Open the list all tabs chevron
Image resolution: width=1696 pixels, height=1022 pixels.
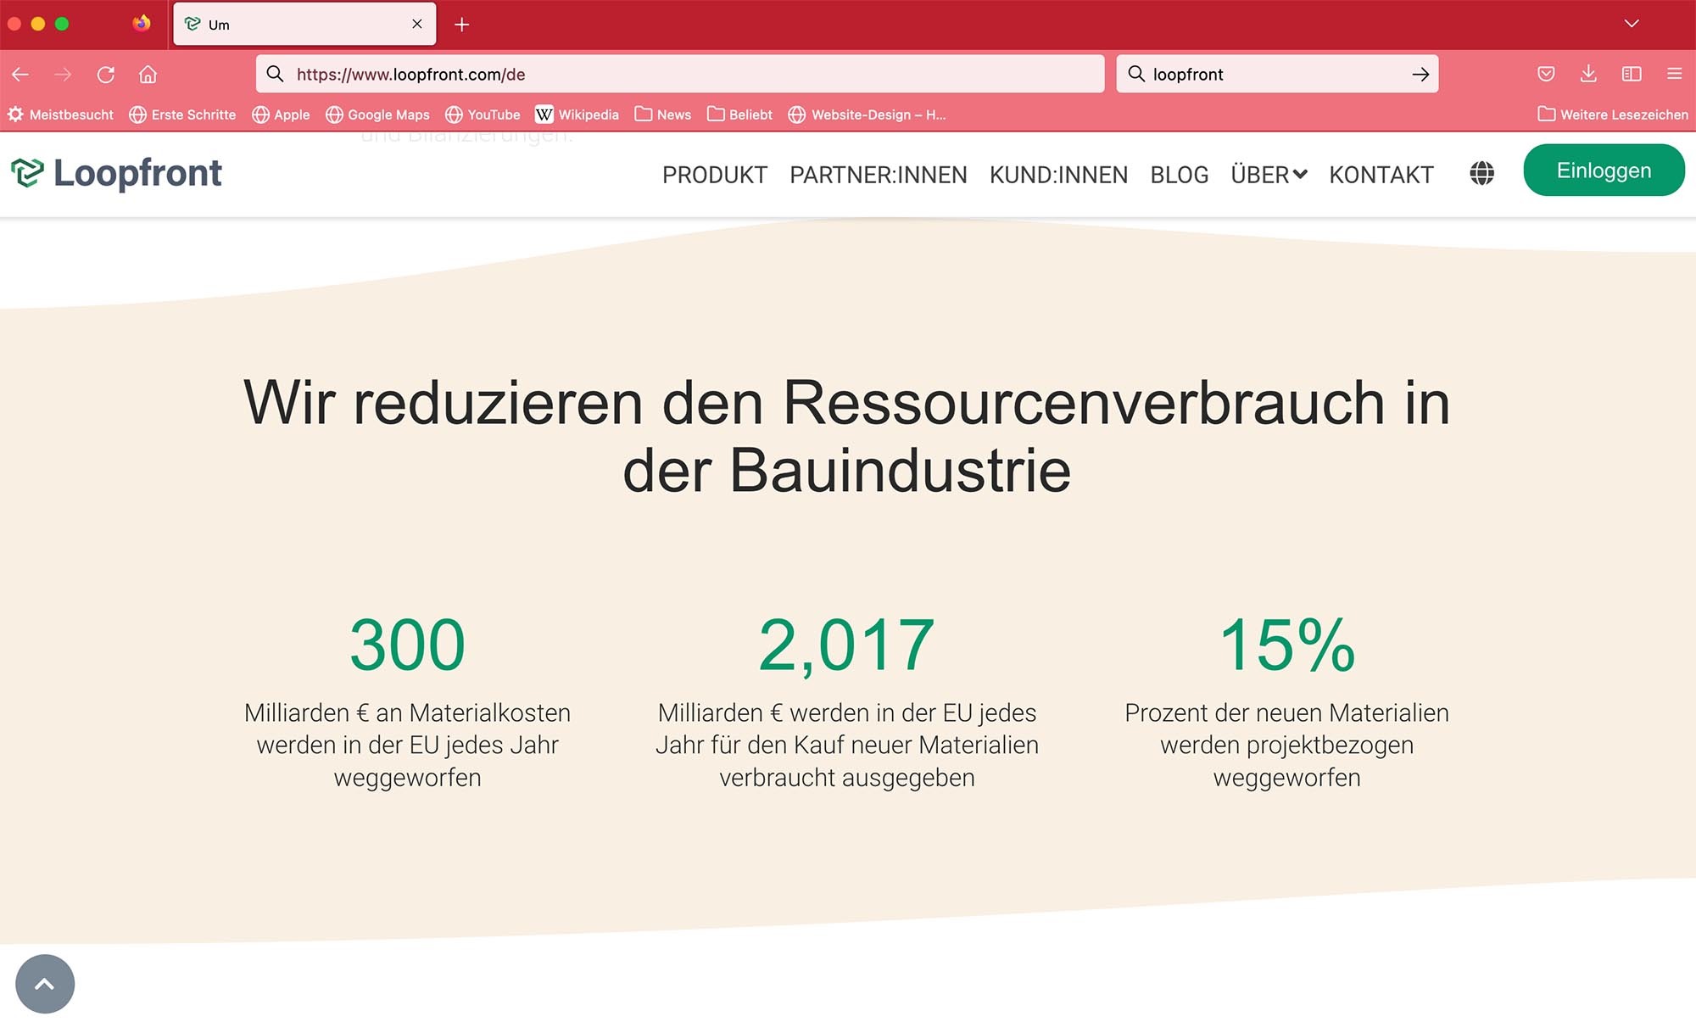(x=1632, y=24)
